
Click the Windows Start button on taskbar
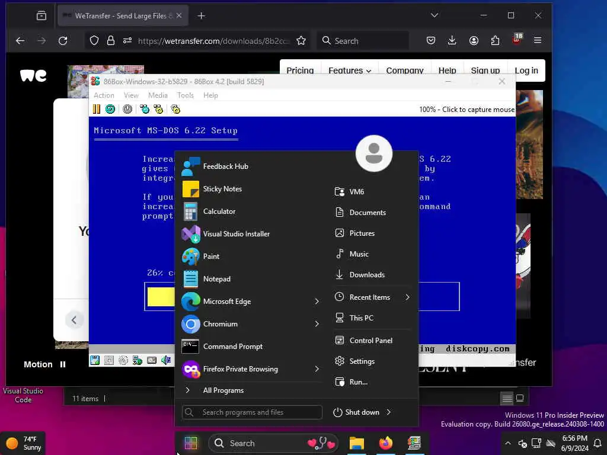191,443
